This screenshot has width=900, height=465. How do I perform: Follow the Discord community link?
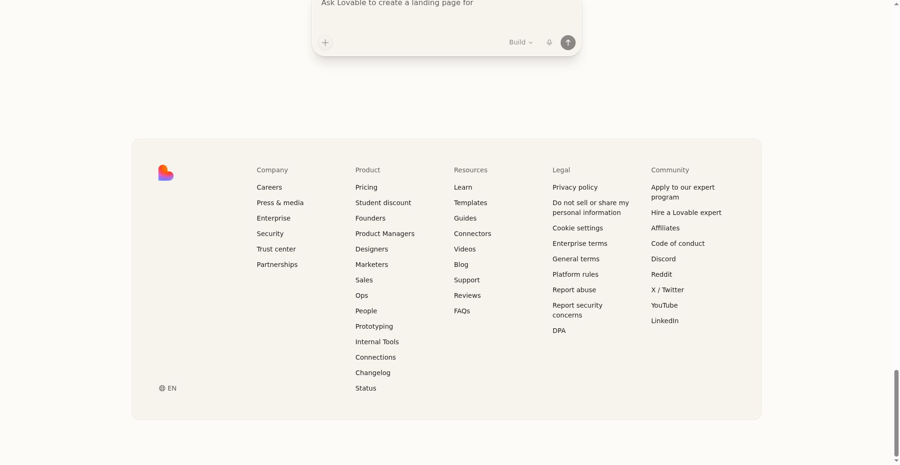tap(663, 259)
